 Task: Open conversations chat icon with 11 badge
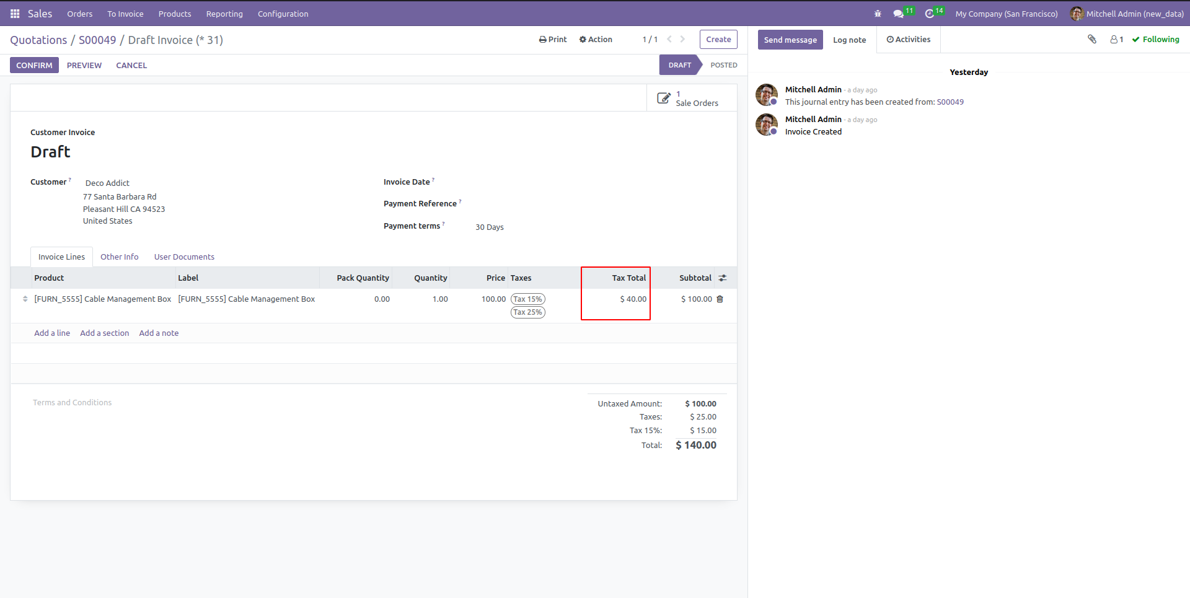[903, 13]
